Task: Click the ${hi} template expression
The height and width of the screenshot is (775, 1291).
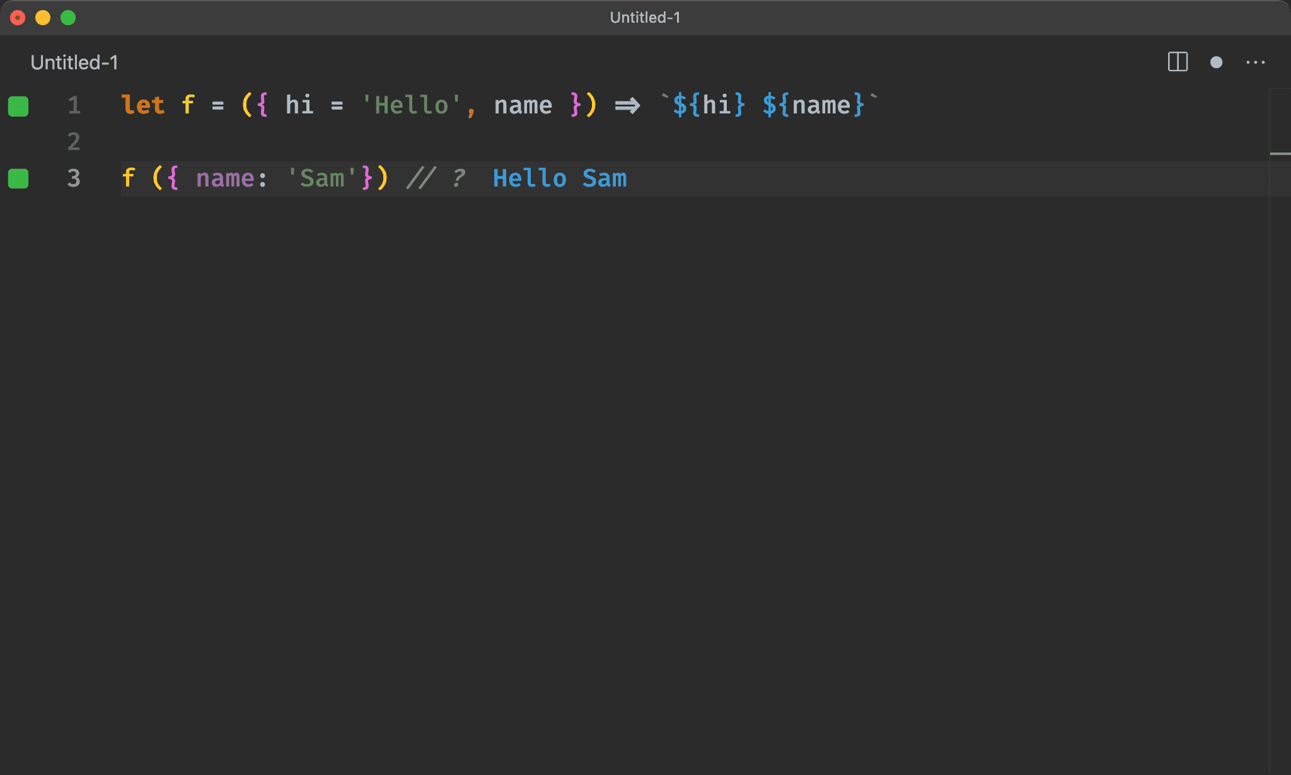Action: point(709,105)
